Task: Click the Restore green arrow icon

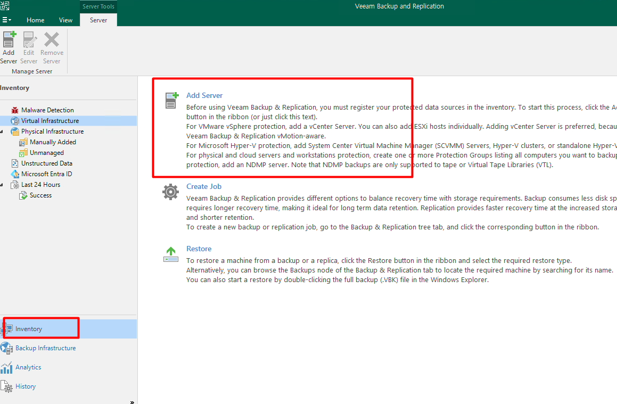Action: [x=171, y=254]
